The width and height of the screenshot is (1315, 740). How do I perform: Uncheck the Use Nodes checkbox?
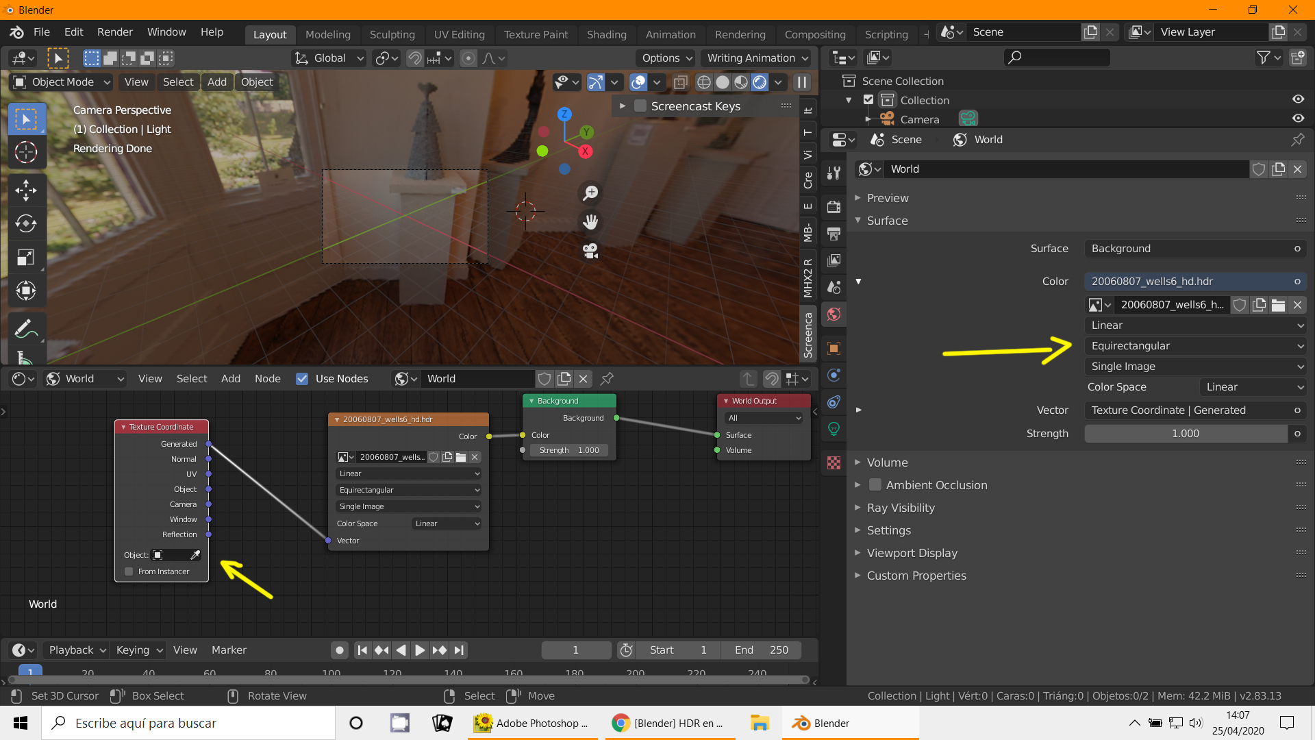[302, 378]
